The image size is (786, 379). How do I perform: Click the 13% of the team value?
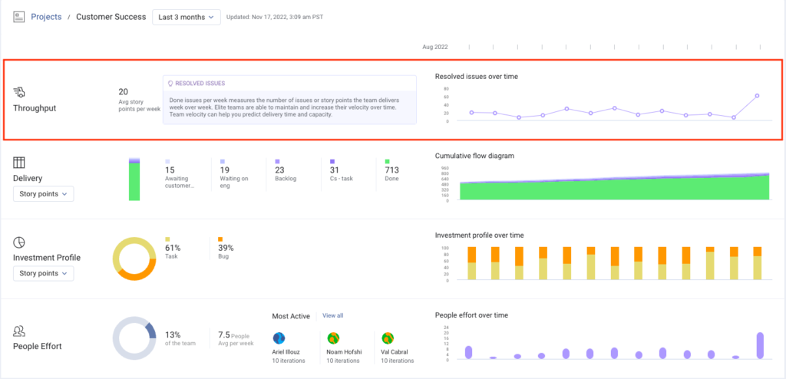[173, 335]
